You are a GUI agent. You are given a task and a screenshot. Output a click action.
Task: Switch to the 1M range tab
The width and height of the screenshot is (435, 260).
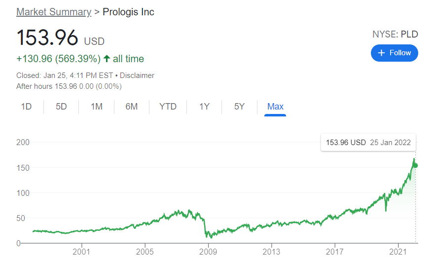pyautogui.click(x=97, y=107)
